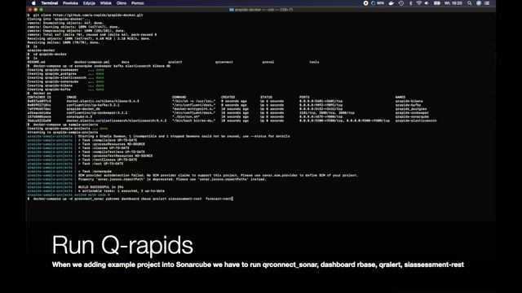The image size is (522, 293).
Task: Click docker-compose.yml in the ls output
Action: coord(92,62)
